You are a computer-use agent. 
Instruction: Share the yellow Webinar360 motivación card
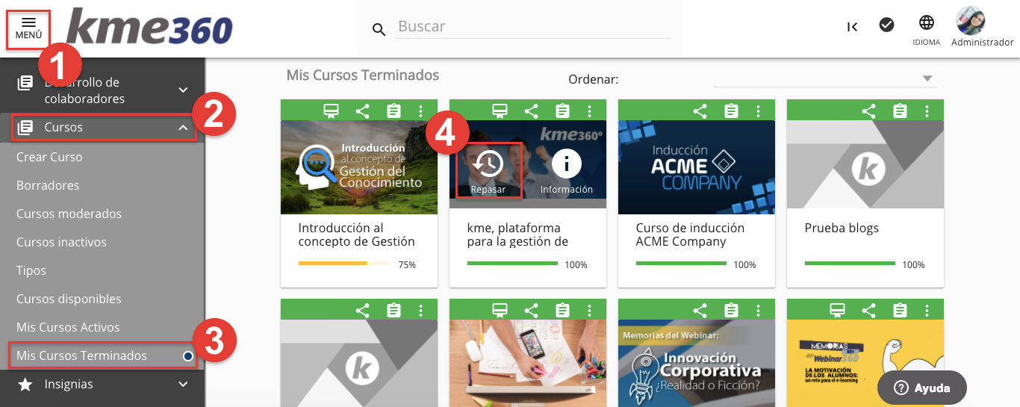click(x=868, y=310)
